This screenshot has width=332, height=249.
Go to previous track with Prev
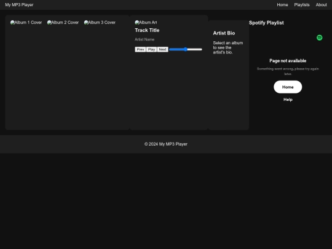coord(140,49)
